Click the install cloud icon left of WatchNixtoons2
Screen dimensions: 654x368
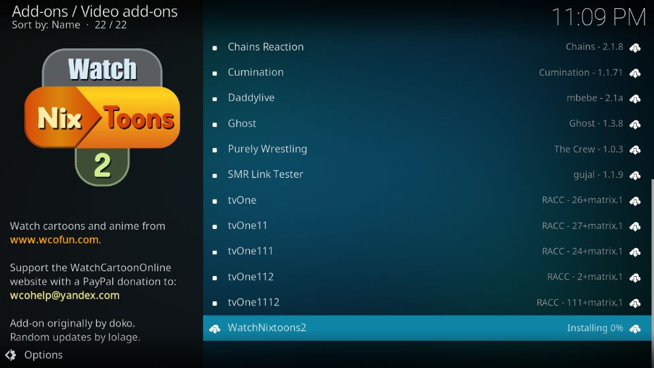(215, 328)
